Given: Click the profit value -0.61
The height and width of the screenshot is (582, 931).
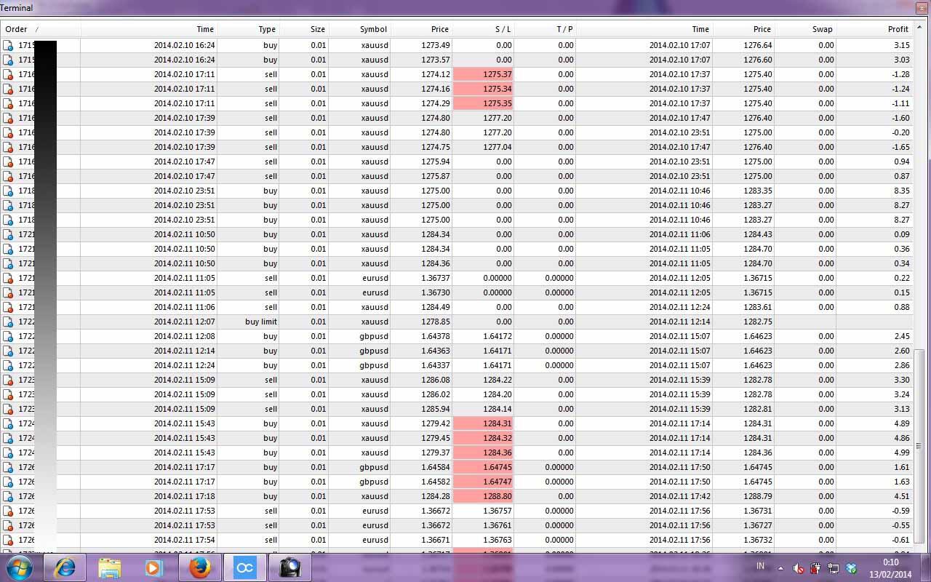Looking at the screenshot, I should [900, 540].
